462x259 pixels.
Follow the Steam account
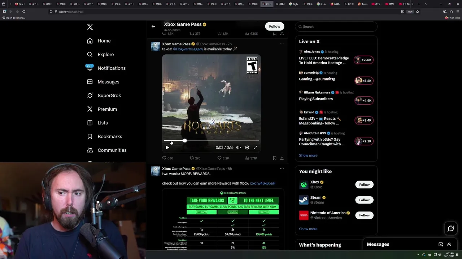point(364,200)
